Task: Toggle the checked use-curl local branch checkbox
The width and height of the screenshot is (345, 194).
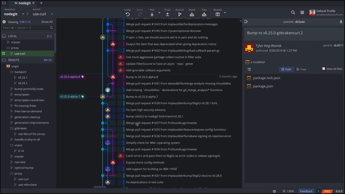Action: point(3,53)
